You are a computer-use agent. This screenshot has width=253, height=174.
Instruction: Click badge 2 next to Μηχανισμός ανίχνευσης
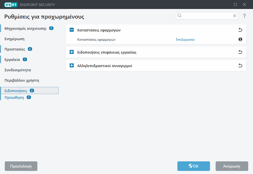[x=51, y=28]
